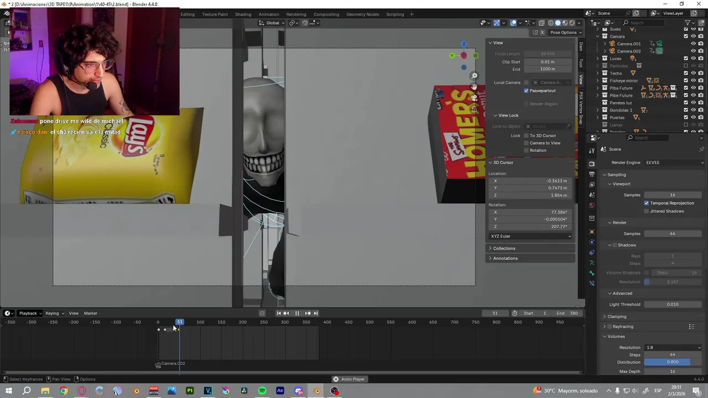Disable rendering of the Puertas collection
Viewport: 708px width, 398px height.
point(701,117)
